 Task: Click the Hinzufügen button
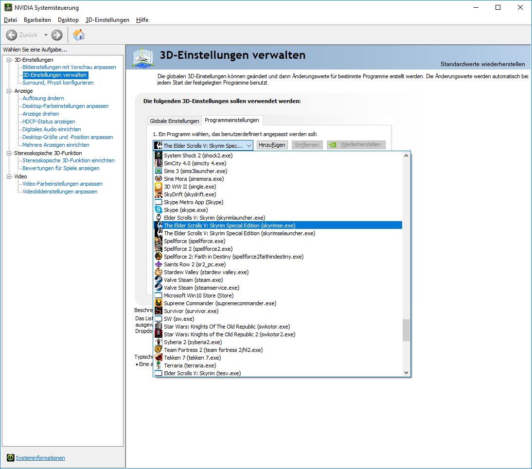coord(272,145)
